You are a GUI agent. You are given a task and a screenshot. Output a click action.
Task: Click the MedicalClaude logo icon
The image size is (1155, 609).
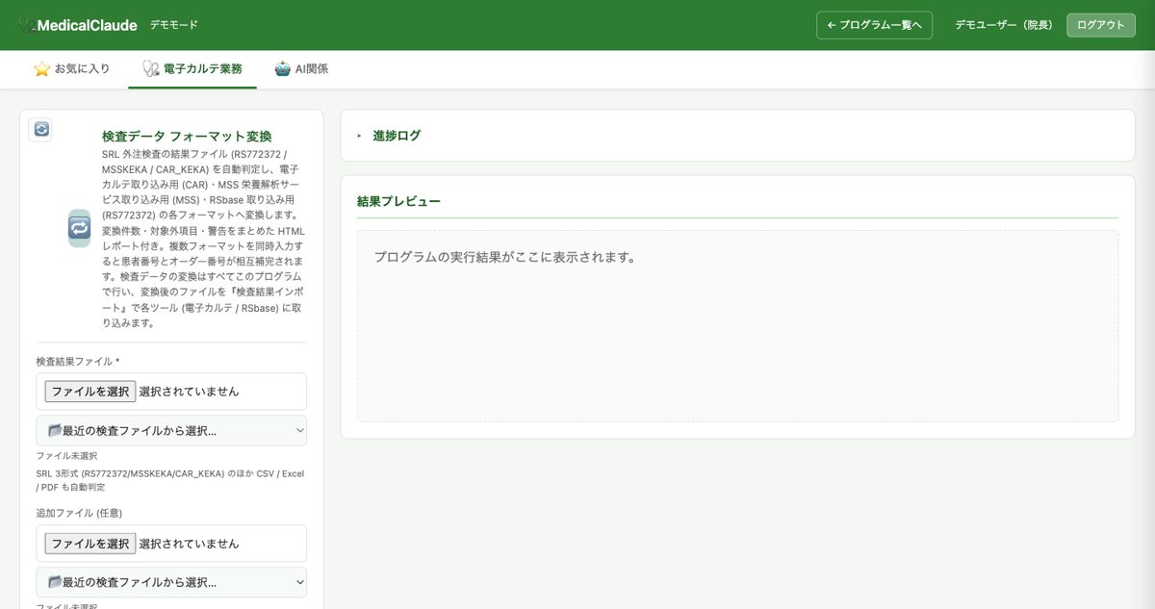coord(27,25)
